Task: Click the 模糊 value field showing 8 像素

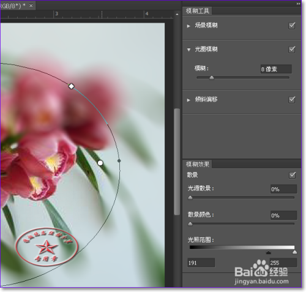Action: (x=276, y=69)
